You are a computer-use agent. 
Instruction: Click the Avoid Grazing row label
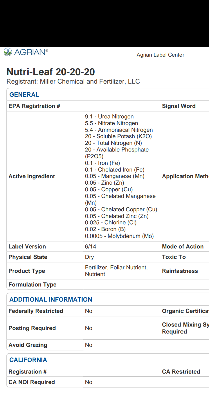(28, 345)
